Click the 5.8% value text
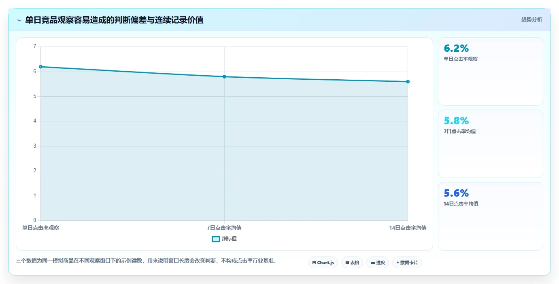This screenshot has width=559, height=284. click(456, 121)
